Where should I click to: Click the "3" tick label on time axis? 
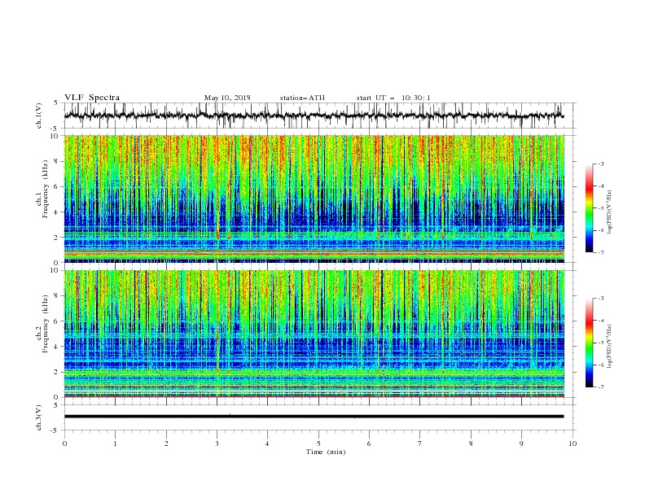point(217,443)
